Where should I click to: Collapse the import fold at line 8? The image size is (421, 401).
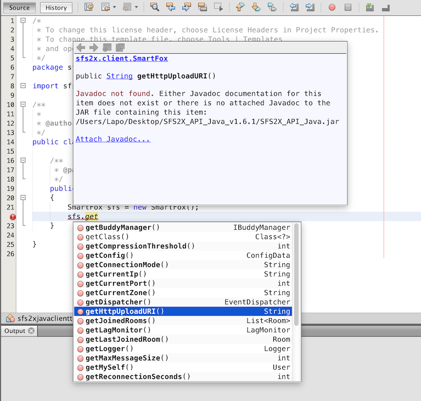coord(23,86)
